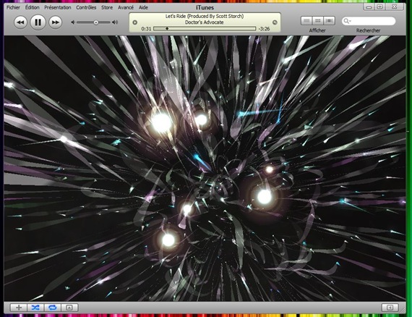
Task: Toggle repeat mode
Action: (x=53, y=308)
